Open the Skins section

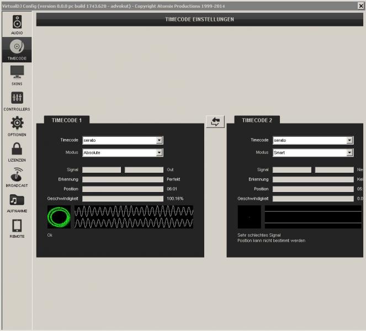[17, 75]
